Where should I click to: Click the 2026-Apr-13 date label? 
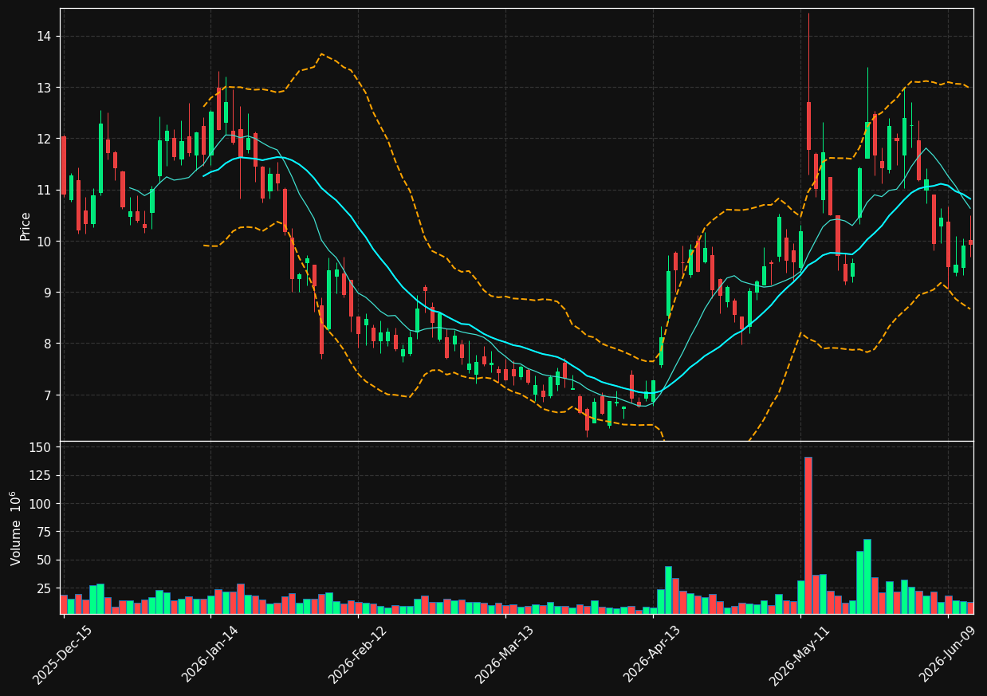click(652, 655)
